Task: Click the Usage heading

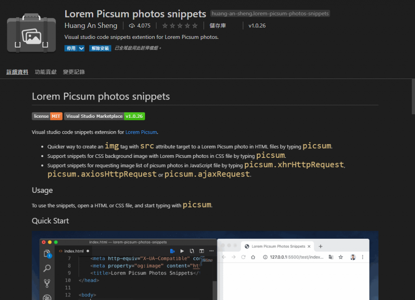Action: point(42,190)
